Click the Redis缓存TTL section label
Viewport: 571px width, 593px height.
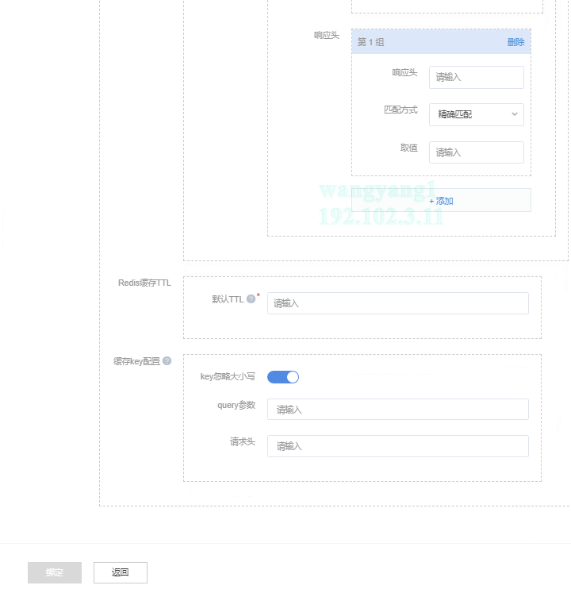tap(144, 282)
